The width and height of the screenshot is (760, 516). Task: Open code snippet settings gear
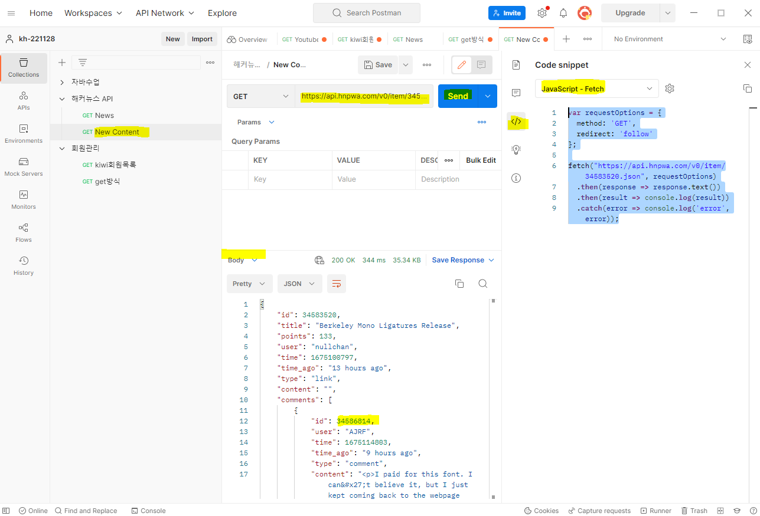click(670, 88)
